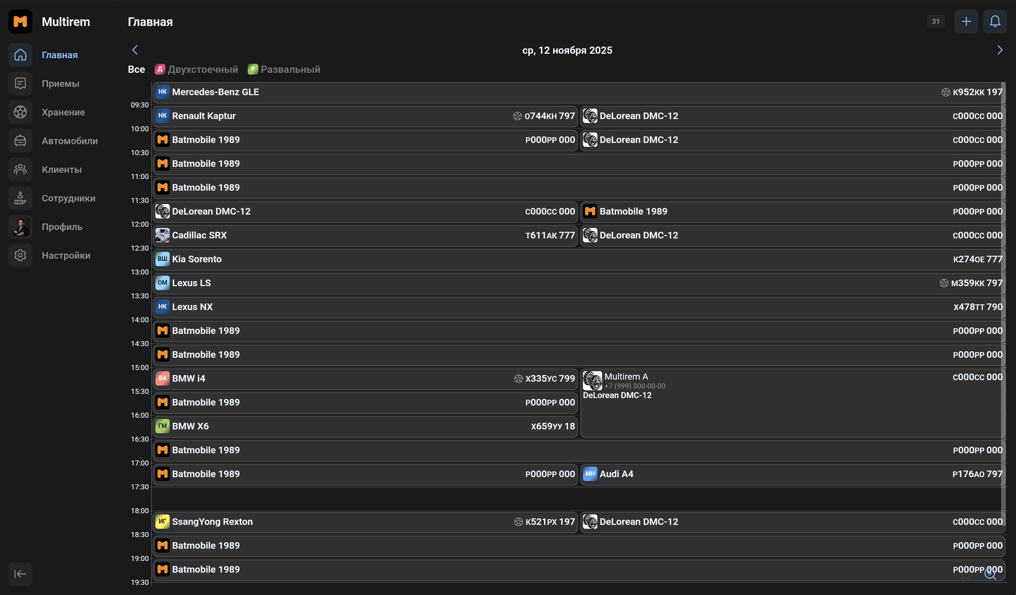Show all posts with the Все filter

[x=136, y=69]
